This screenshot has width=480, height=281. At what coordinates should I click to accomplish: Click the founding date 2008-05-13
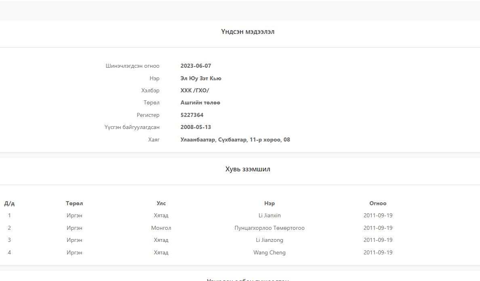point(196,127)
